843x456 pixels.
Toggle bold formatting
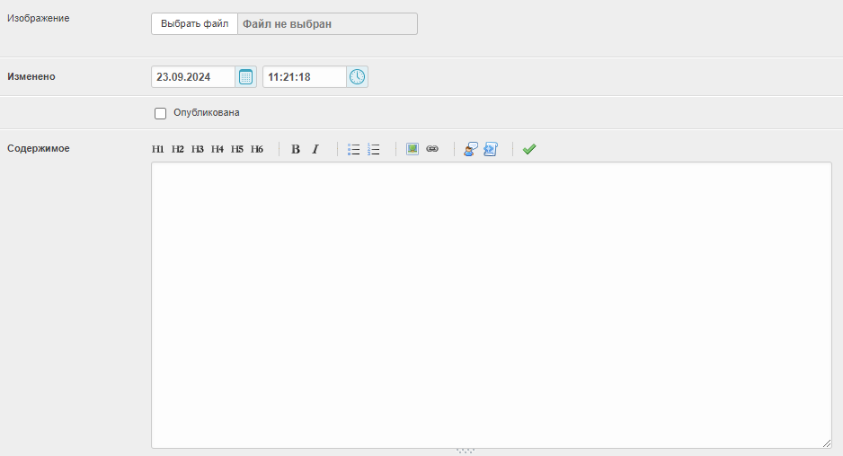(x=296, y=149)
